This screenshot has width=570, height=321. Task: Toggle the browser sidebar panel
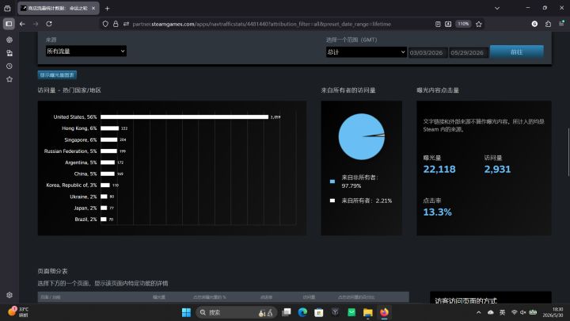coord(9,24)
